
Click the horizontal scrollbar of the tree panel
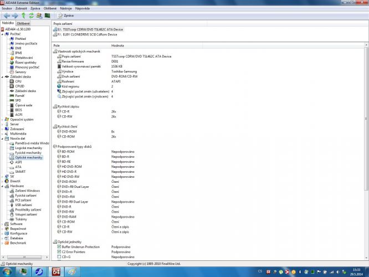pyautogui.click(x=24, y=257)
